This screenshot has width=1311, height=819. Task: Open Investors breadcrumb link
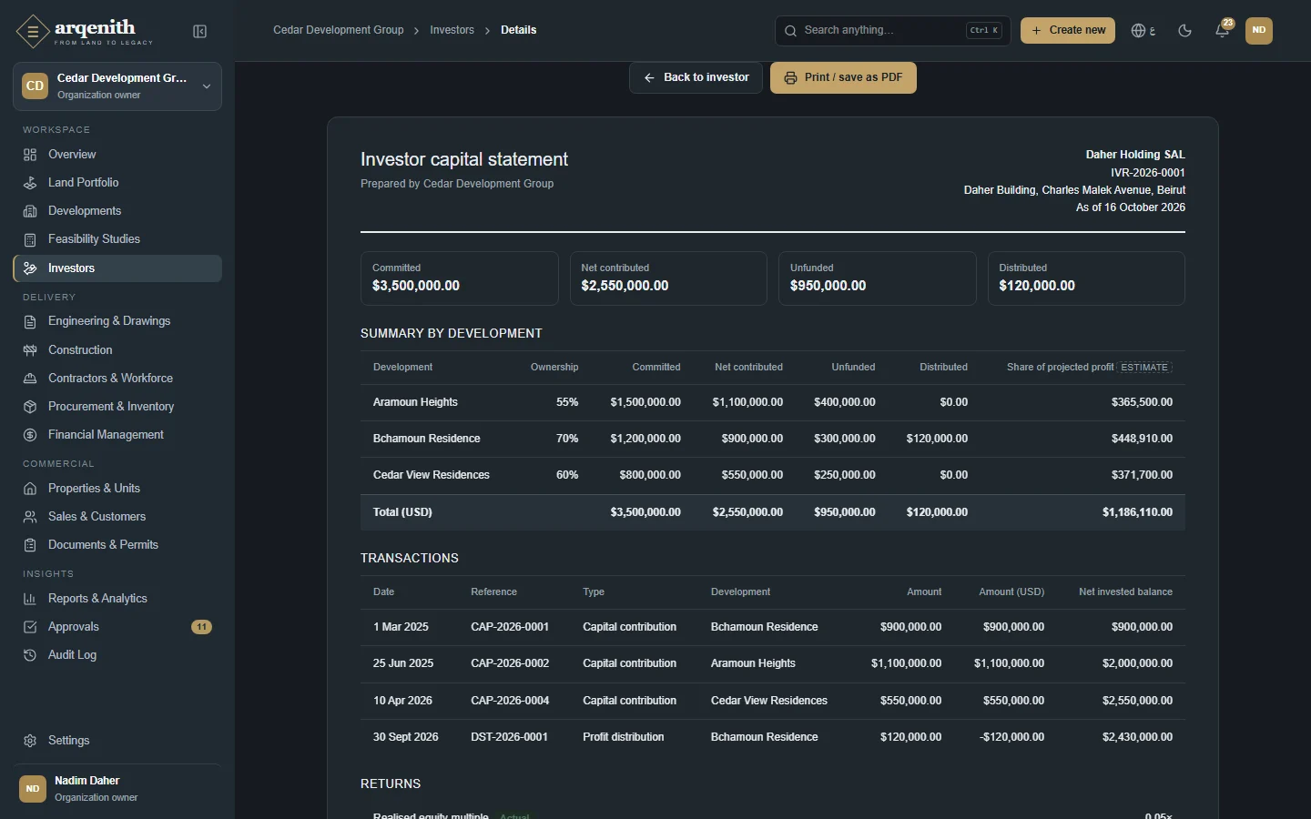[452, 30]
